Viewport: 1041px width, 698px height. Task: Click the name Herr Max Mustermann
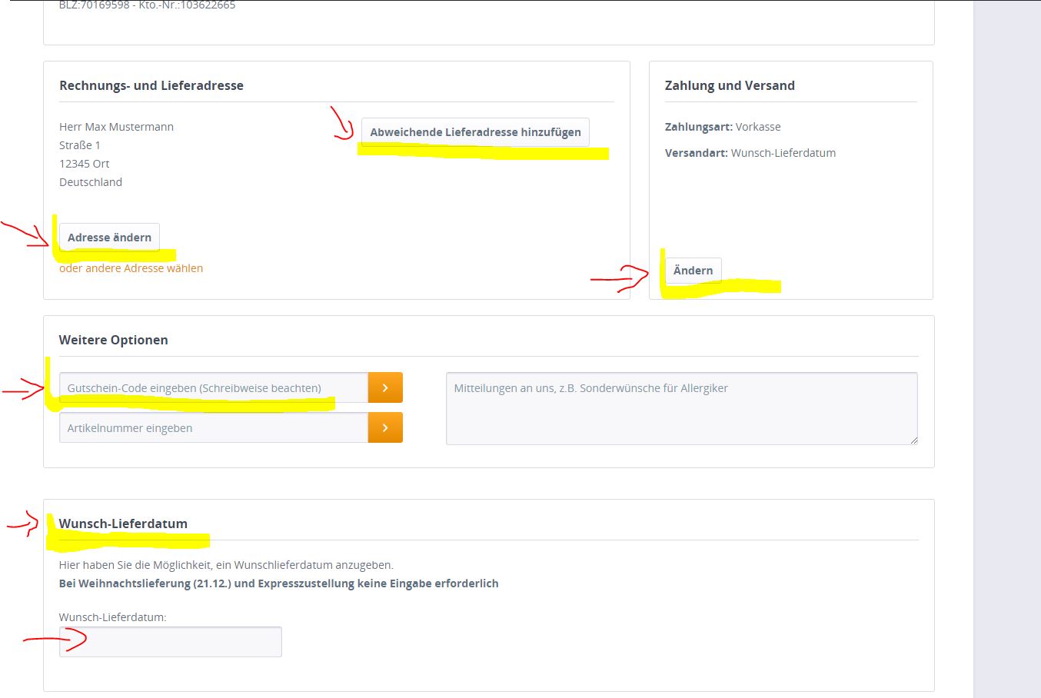tap(116, 127)
